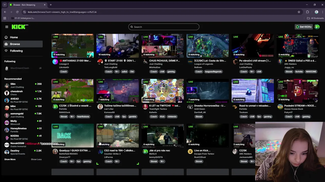Image resolution: width=325 pixels, height=182 pixels.
Task: Open recommended channel Slim
Action: (23, 85)
